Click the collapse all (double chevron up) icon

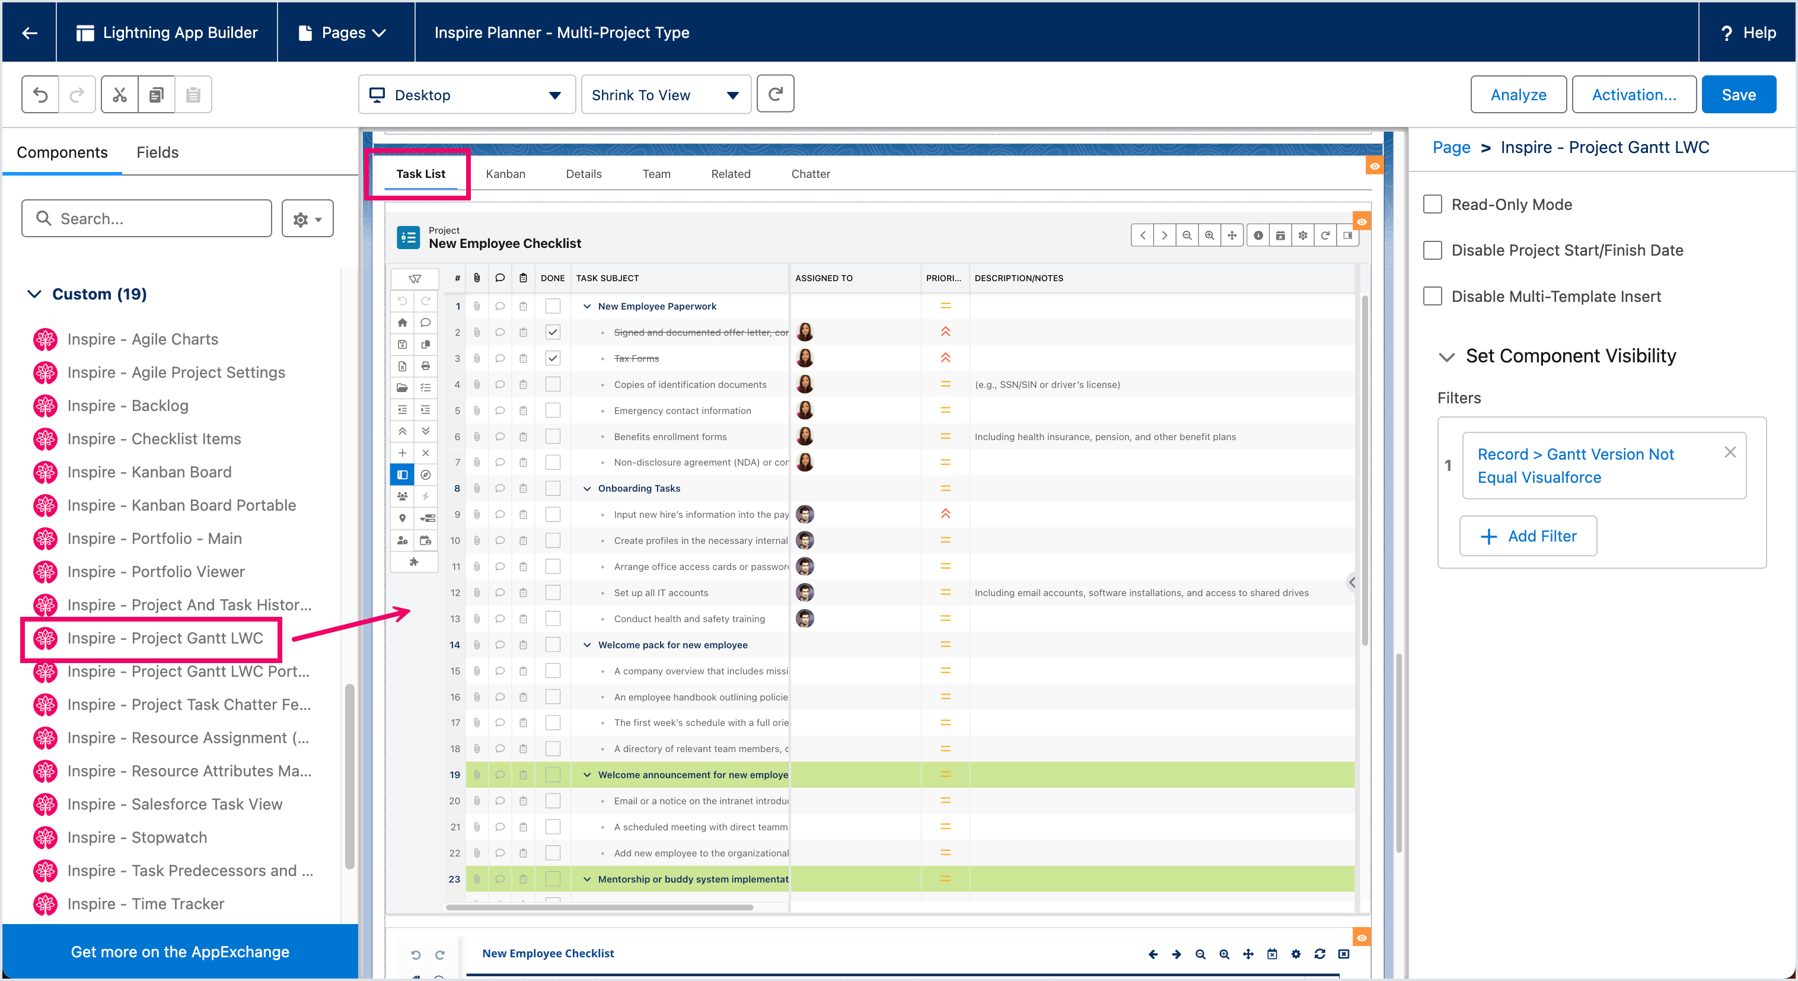coord(403,432)
